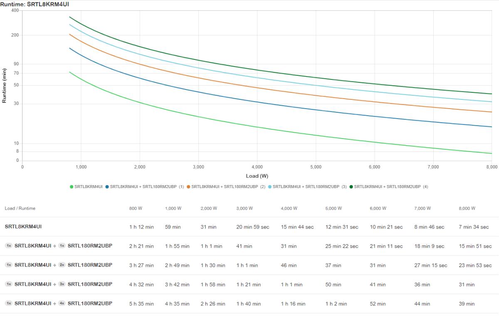This screenshot has width=499, height=317.
Task: Toggle legend entry SRTL8KRM4UI + SRTL180RM2UBP (3)
Action: pyautogui.click(x=307, y=187)
